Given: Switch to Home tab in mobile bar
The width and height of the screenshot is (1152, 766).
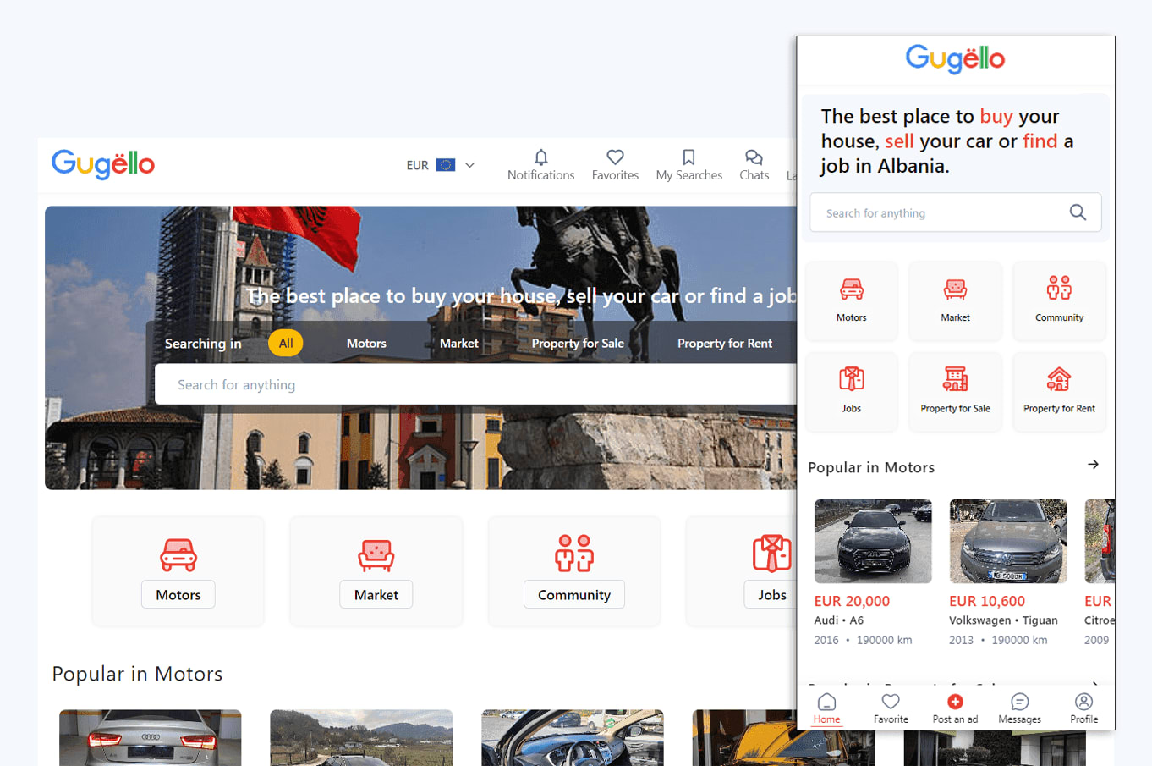Looking at the screenshot, I should pos(826,708).
